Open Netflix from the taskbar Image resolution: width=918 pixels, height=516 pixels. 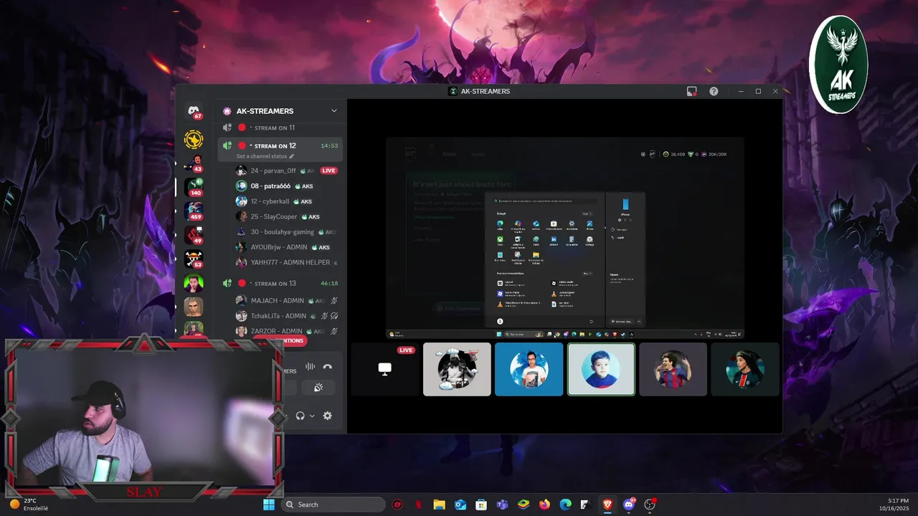coord(418,505)
